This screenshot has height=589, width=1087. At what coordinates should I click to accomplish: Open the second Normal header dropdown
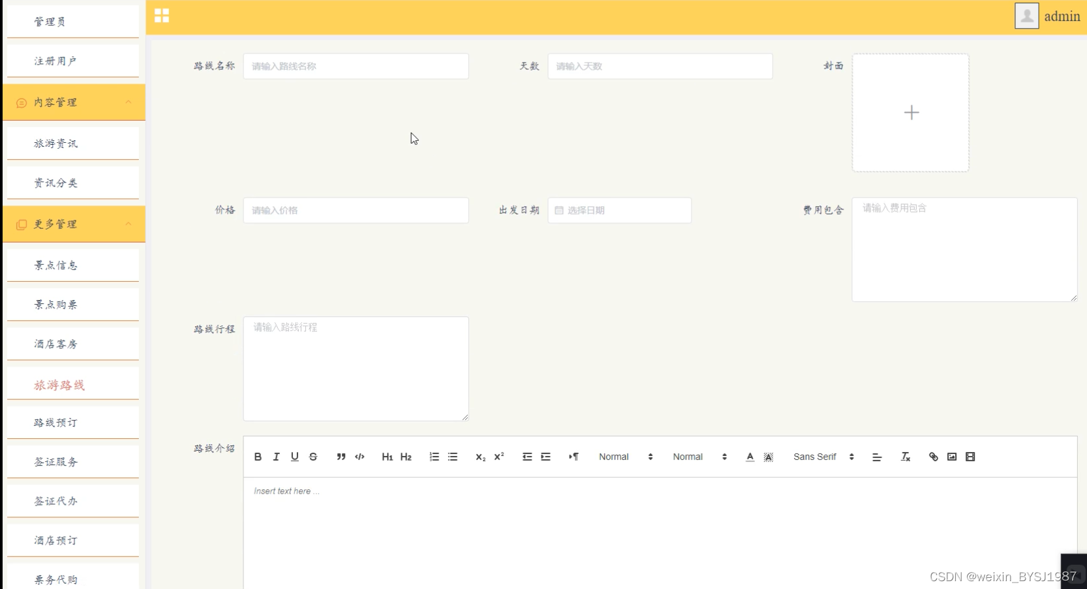click(699, 457)
